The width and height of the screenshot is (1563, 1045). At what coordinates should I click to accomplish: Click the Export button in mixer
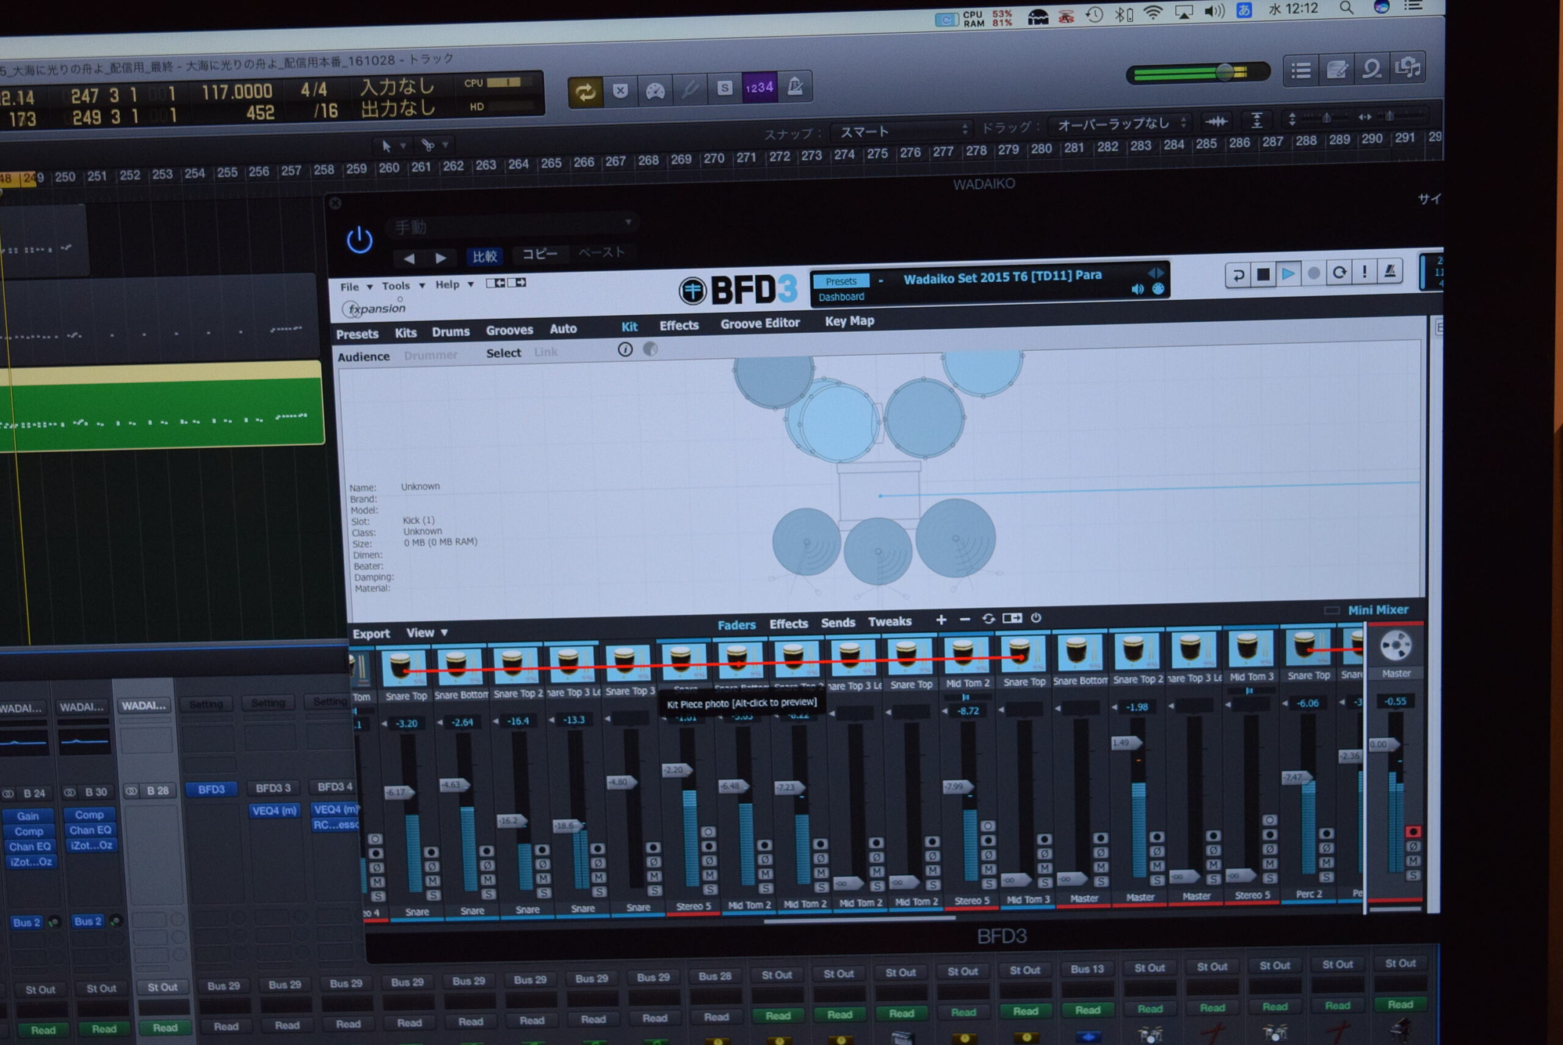(x=371, y=634)
